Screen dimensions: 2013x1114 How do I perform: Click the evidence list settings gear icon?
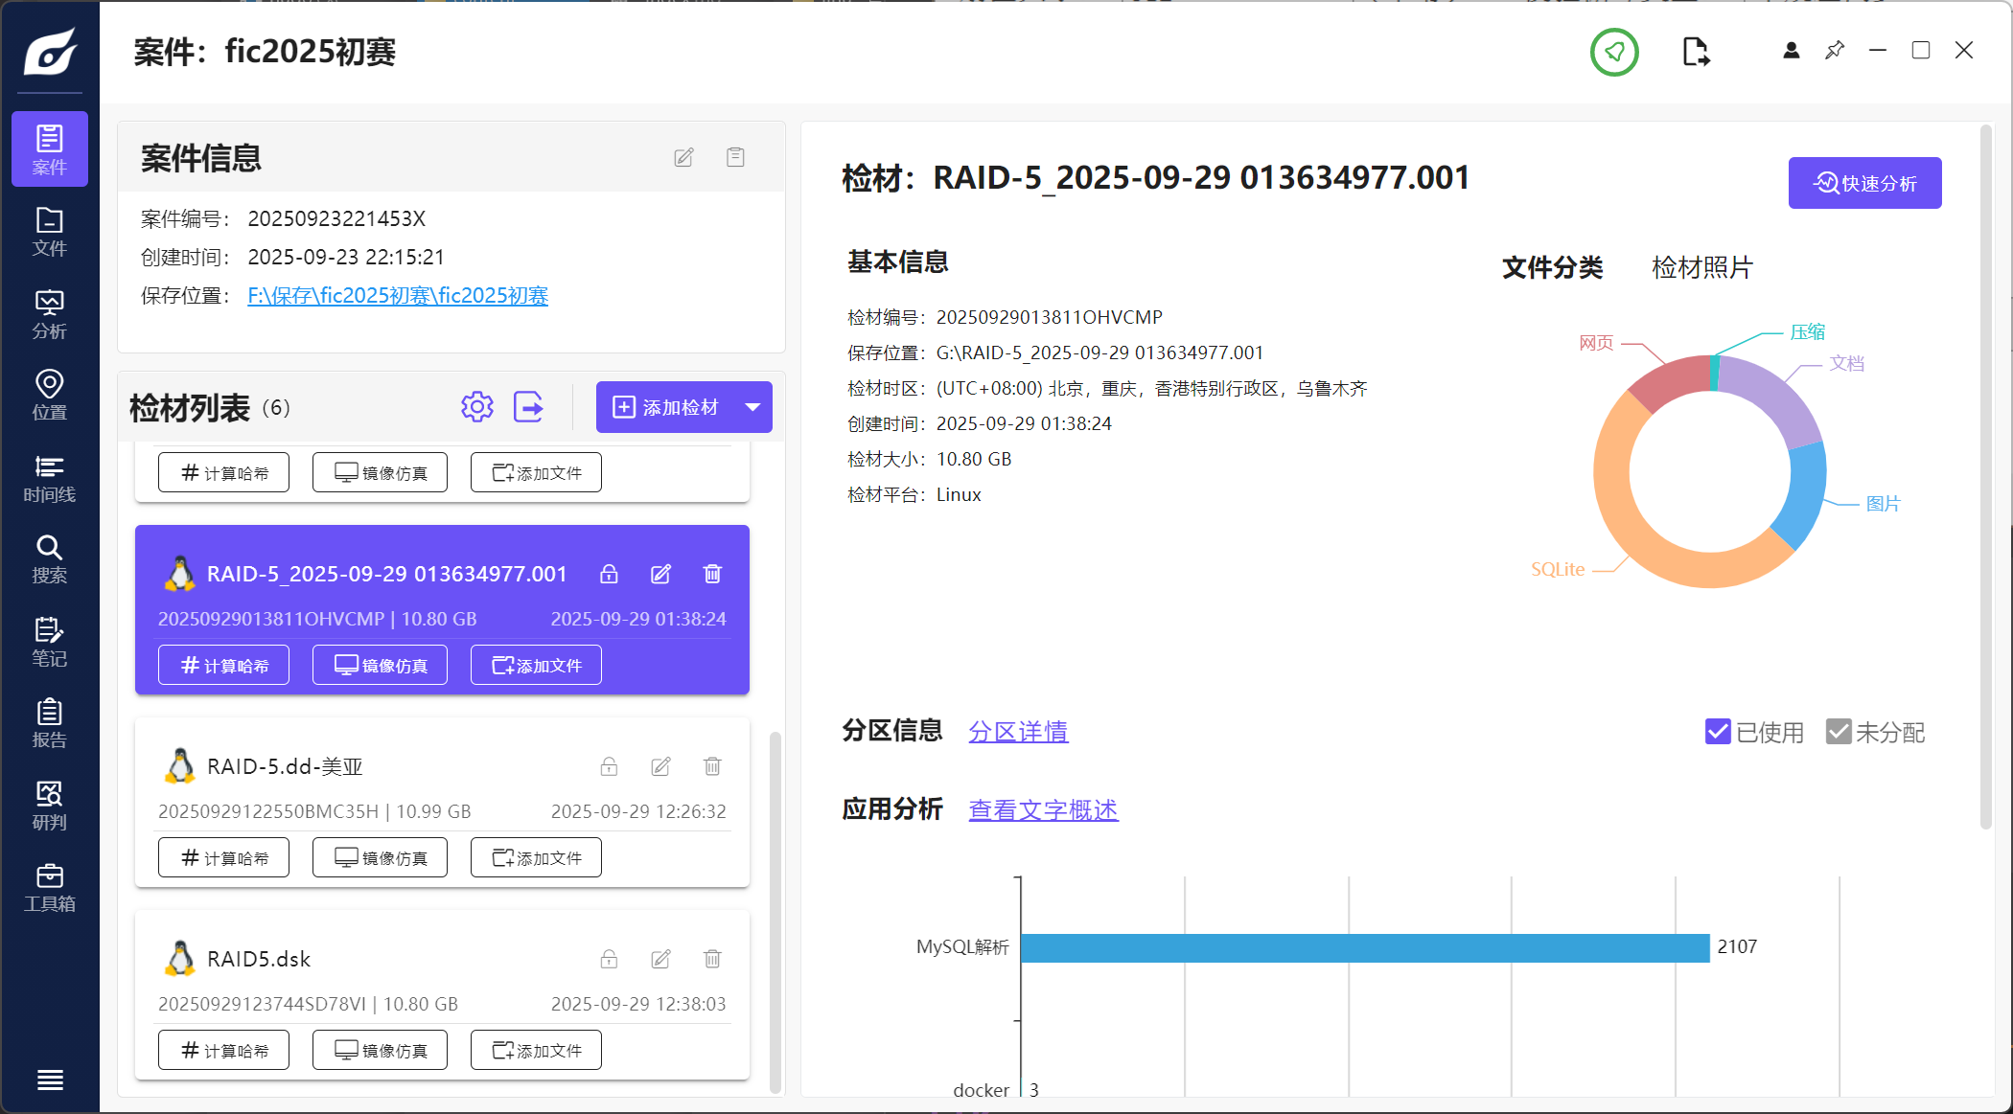[476, 407]
